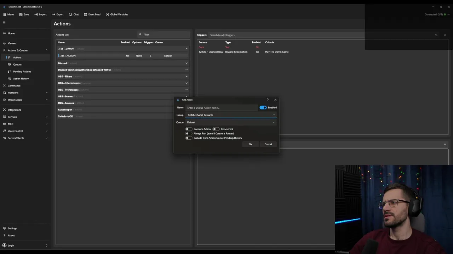
Task: Expand the OBS--Preferences group
Action: pos(187,90)
